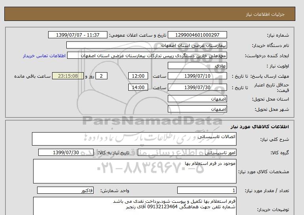Screen dimensions: 304x215
Task: Select public announcement date field 1399/07/07 - 11:37
Action: point(77,35)
